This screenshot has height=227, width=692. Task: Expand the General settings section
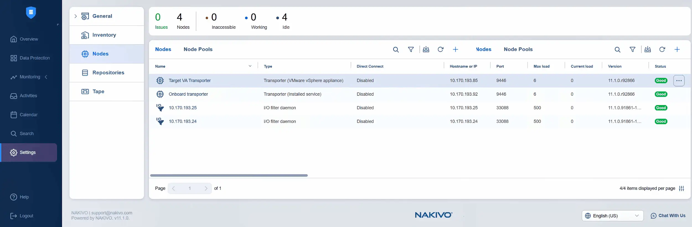coord(76,16)
